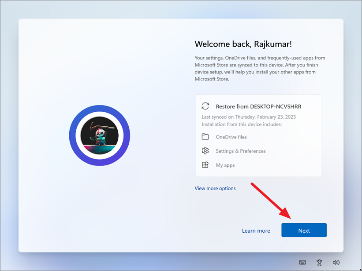Image resolution: width=362 pixels, height=271 pixels.
Task: Select Restore from DESKTOP-NCVSHRR heading
Action: [x=258, y=106]
